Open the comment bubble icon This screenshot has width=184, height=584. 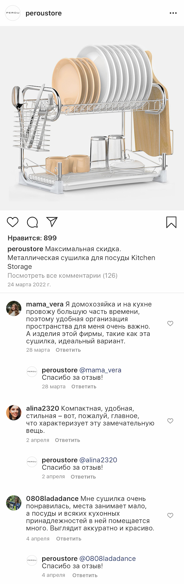pos(32,222)
